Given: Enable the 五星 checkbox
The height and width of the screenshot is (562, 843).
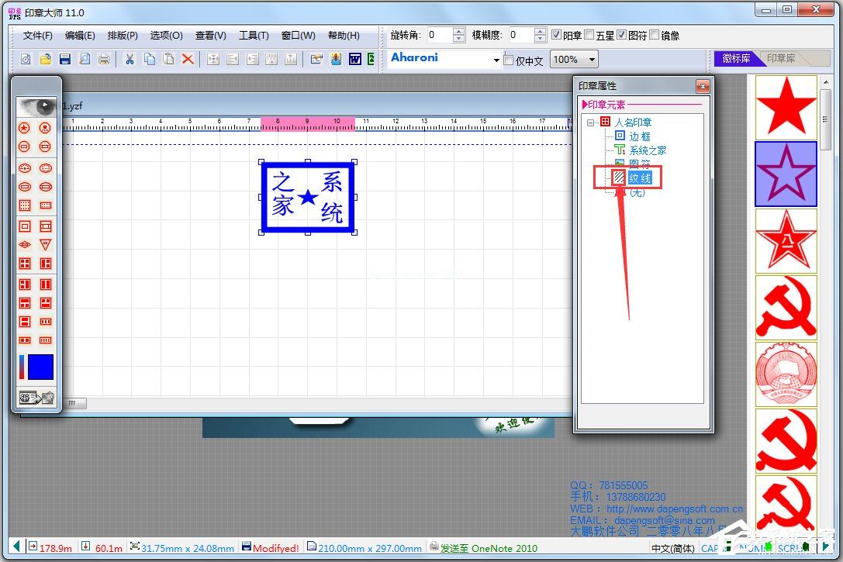Looking at the screenshot, I should pos(589,35).
